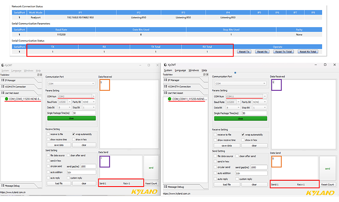The width and height of the screenshot is (339, 202).
Task: Enable receive to file in the COM2 window
Action: 48,134
